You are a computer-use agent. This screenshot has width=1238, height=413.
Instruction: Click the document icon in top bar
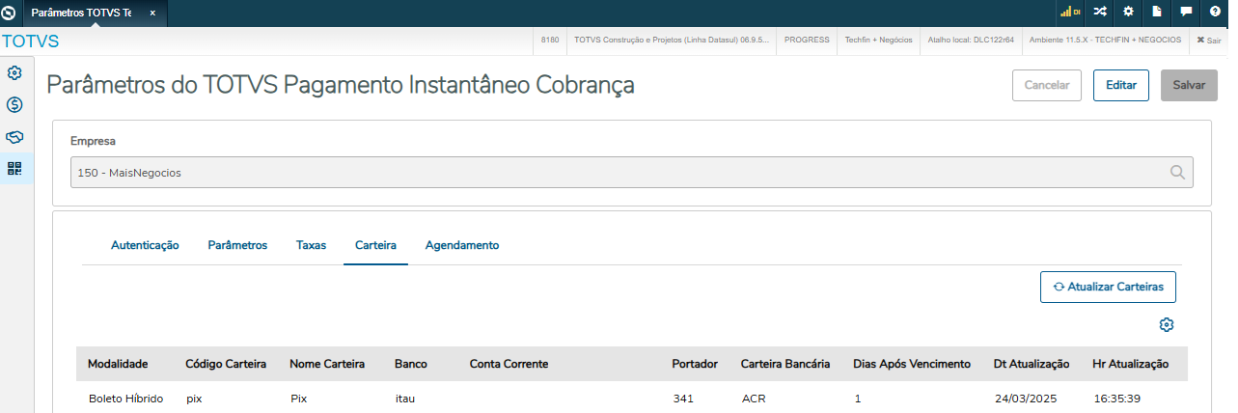(1157, 12)
